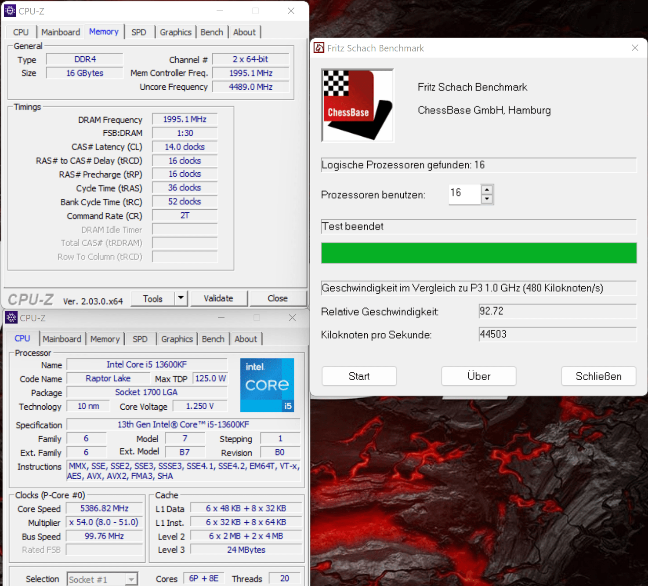This screenshot has height=586, width=648.
Task: Click the Validate button in CPU-Z
Action: (x=218, y=298)
